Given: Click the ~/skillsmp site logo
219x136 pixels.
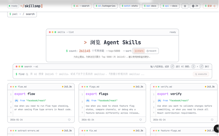Looking at the screenshot, I should 31,6.
